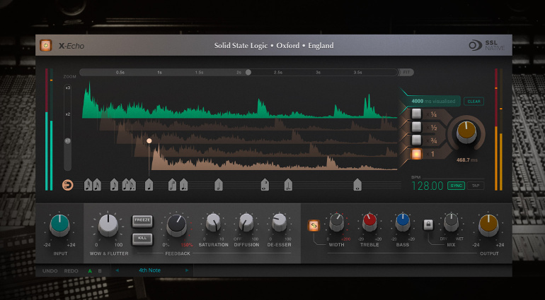Enable the x ¼ delay tap button
The image size is (545, 300).
coord(416,114)
